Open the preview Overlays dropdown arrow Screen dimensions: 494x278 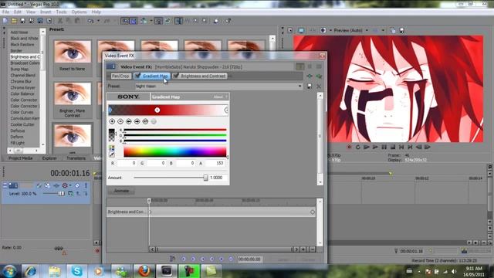383,31
